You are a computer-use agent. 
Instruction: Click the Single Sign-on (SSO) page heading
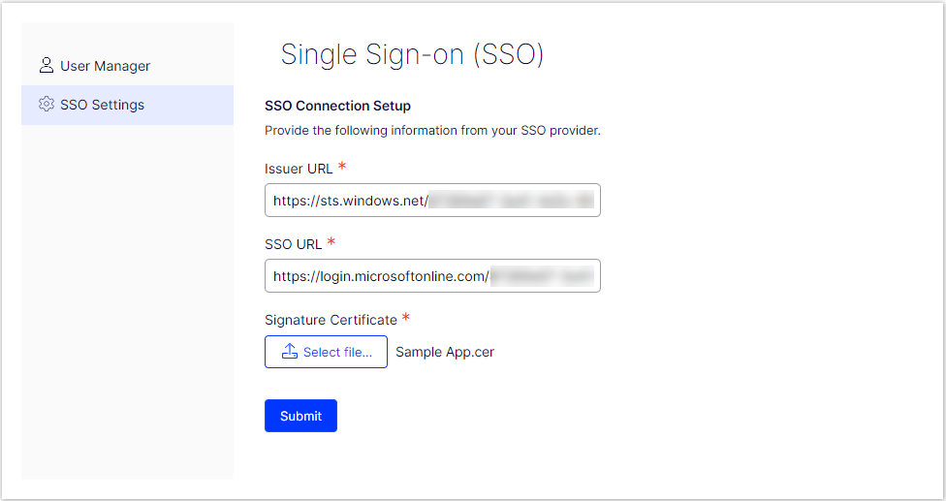coord(412,54)
